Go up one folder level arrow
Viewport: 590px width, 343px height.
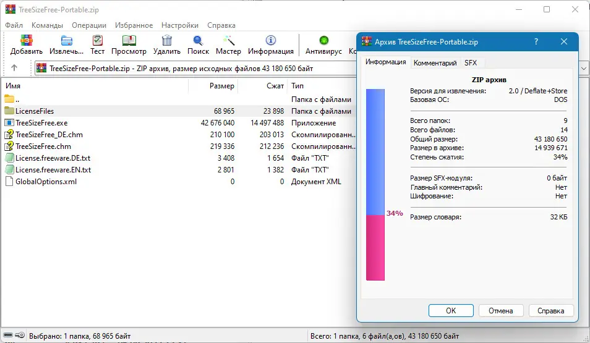click(14, 68)
